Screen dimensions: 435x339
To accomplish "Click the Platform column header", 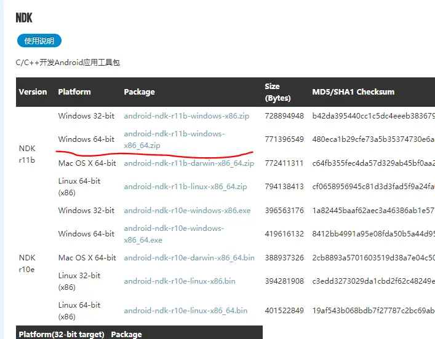I will [74, 92].
